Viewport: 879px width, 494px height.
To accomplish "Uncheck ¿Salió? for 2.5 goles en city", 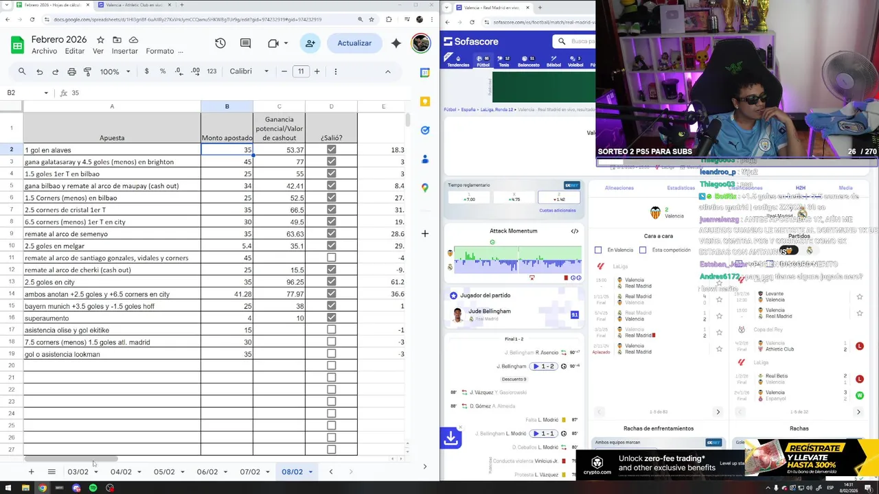I will (x=331, y=282).
